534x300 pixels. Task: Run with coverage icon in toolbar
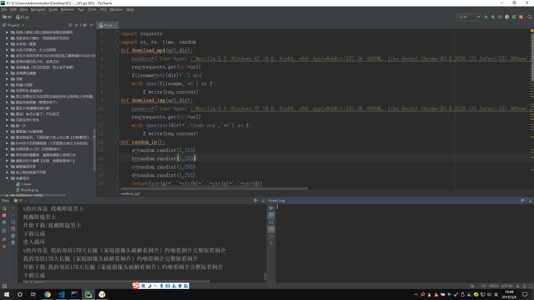500,17
